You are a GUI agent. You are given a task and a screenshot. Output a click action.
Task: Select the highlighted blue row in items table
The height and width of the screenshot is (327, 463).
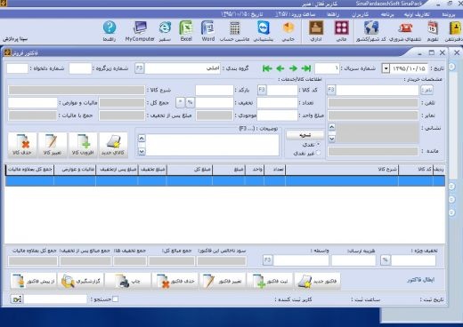[x=225, y=181]
